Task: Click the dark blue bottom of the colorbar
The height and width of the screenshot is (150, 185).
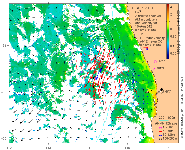Action: [x=168, y=57]
